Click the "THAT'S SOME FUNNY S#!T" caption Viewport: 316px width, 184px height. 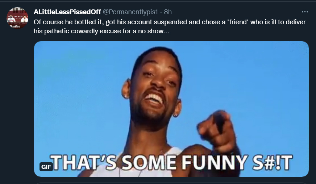tap(171, 162)
